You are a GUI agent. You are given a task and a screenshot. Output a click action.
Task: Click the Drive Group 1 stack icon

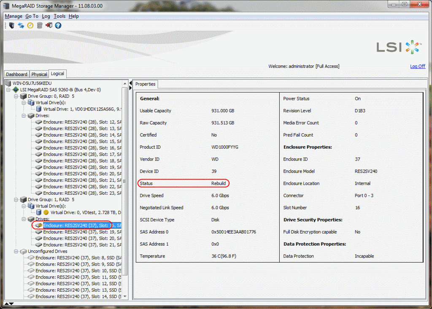coord(24,199)
